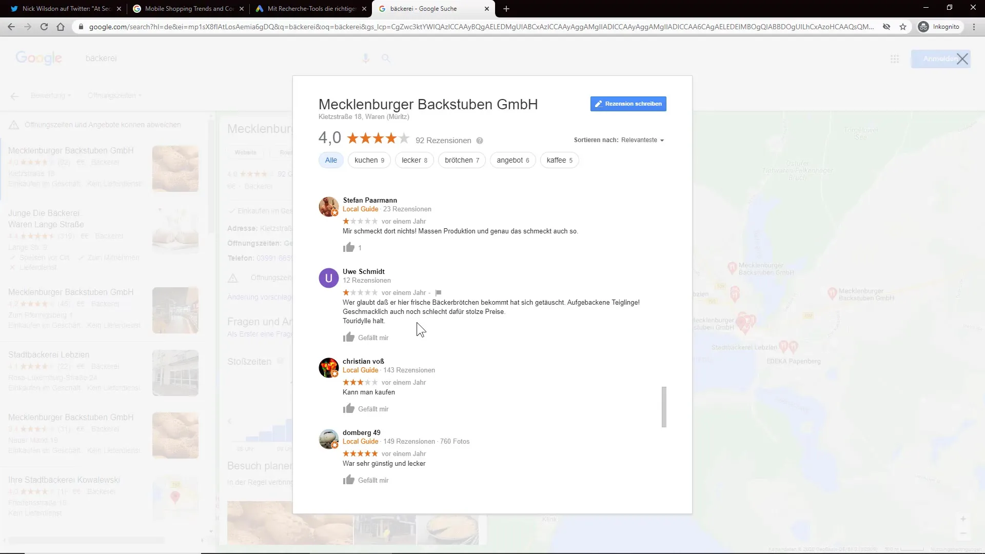Like Uwe Schmidt's review with thumbs-up
The image size is (985, 554).
pyautogui.click(x=349, y=337)
